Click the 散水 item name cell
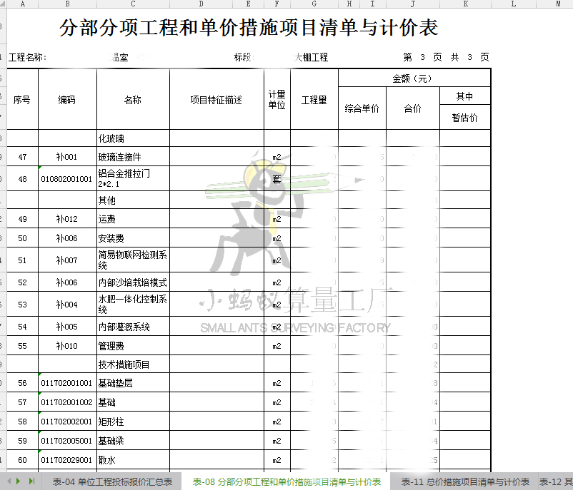 pyautogui.click(x=133, y=460)
